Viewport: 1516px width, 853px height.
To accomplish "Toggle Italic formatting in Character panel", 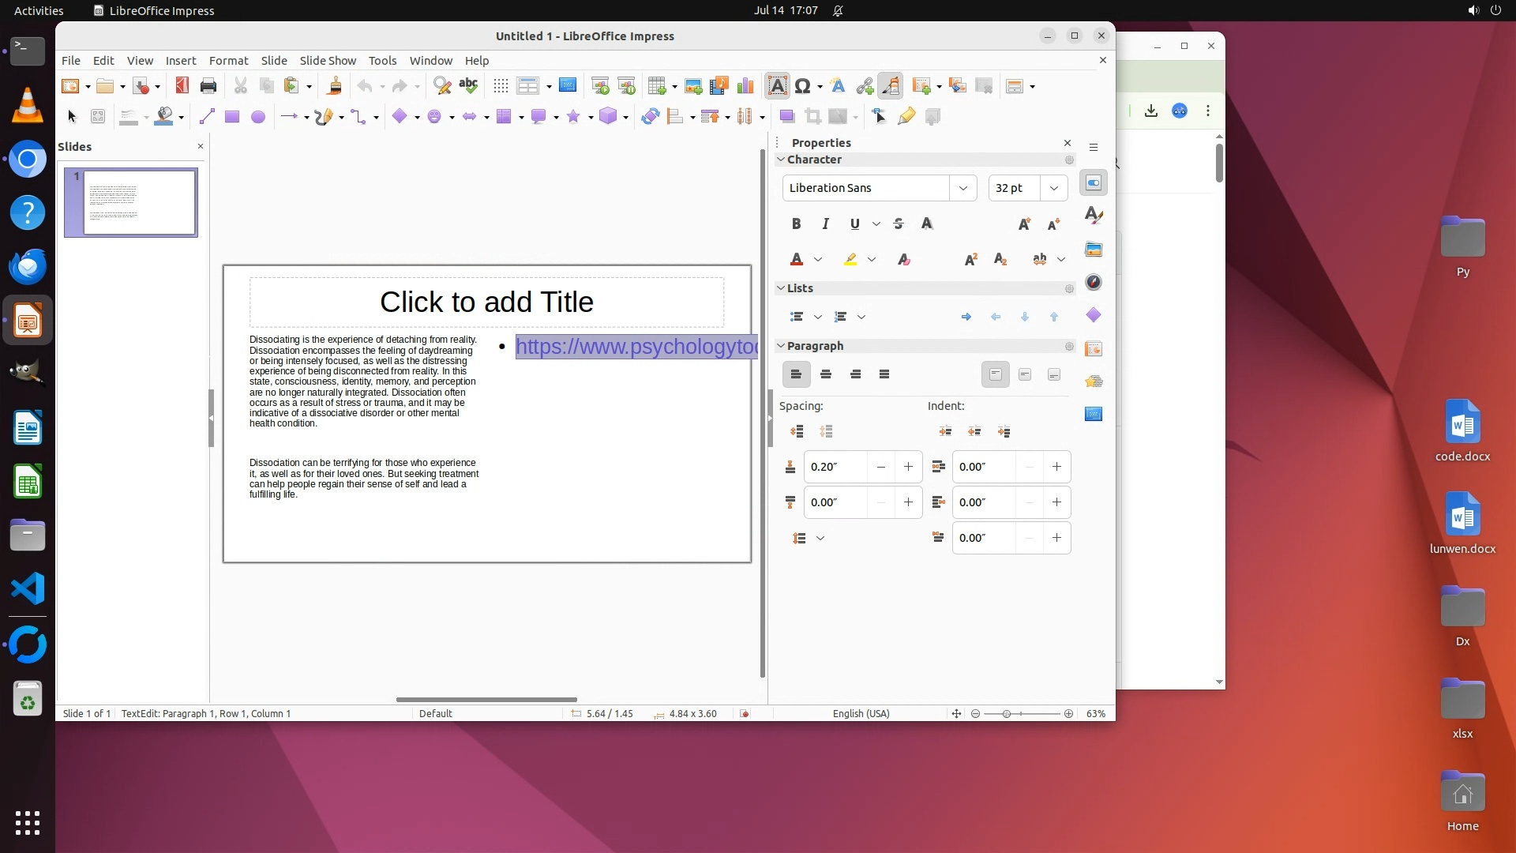I will pyautogui.click(x=825, y=224).
